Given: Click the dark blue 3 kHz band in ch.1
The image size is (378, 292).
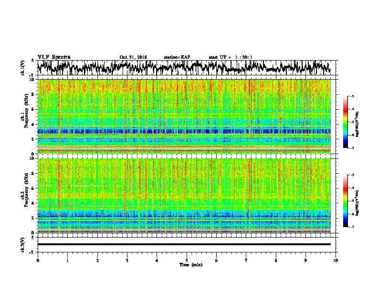Looking at the screenshot, I should [184, 131].
